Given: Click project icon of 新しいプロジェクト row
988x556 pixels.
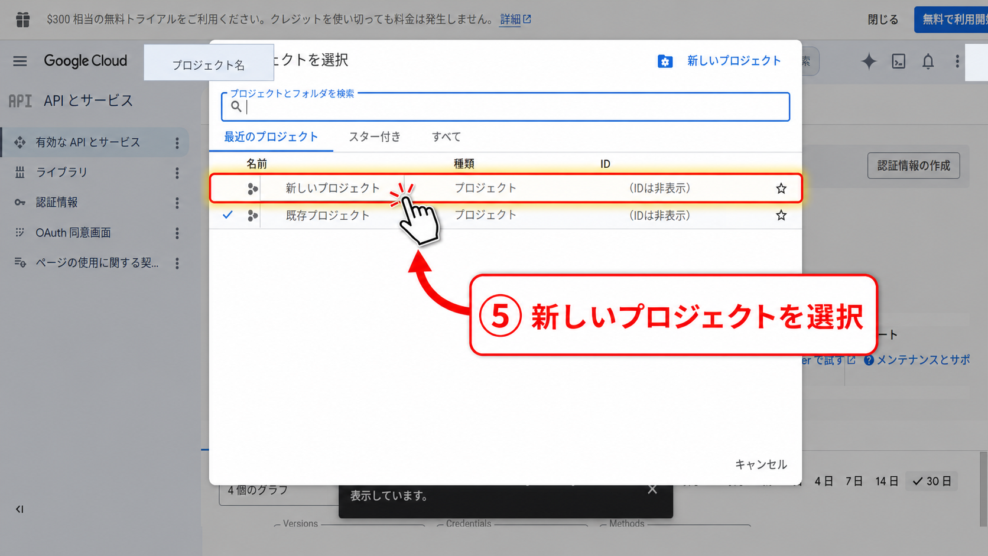Looking at the screenshot, I should [252, 188].
